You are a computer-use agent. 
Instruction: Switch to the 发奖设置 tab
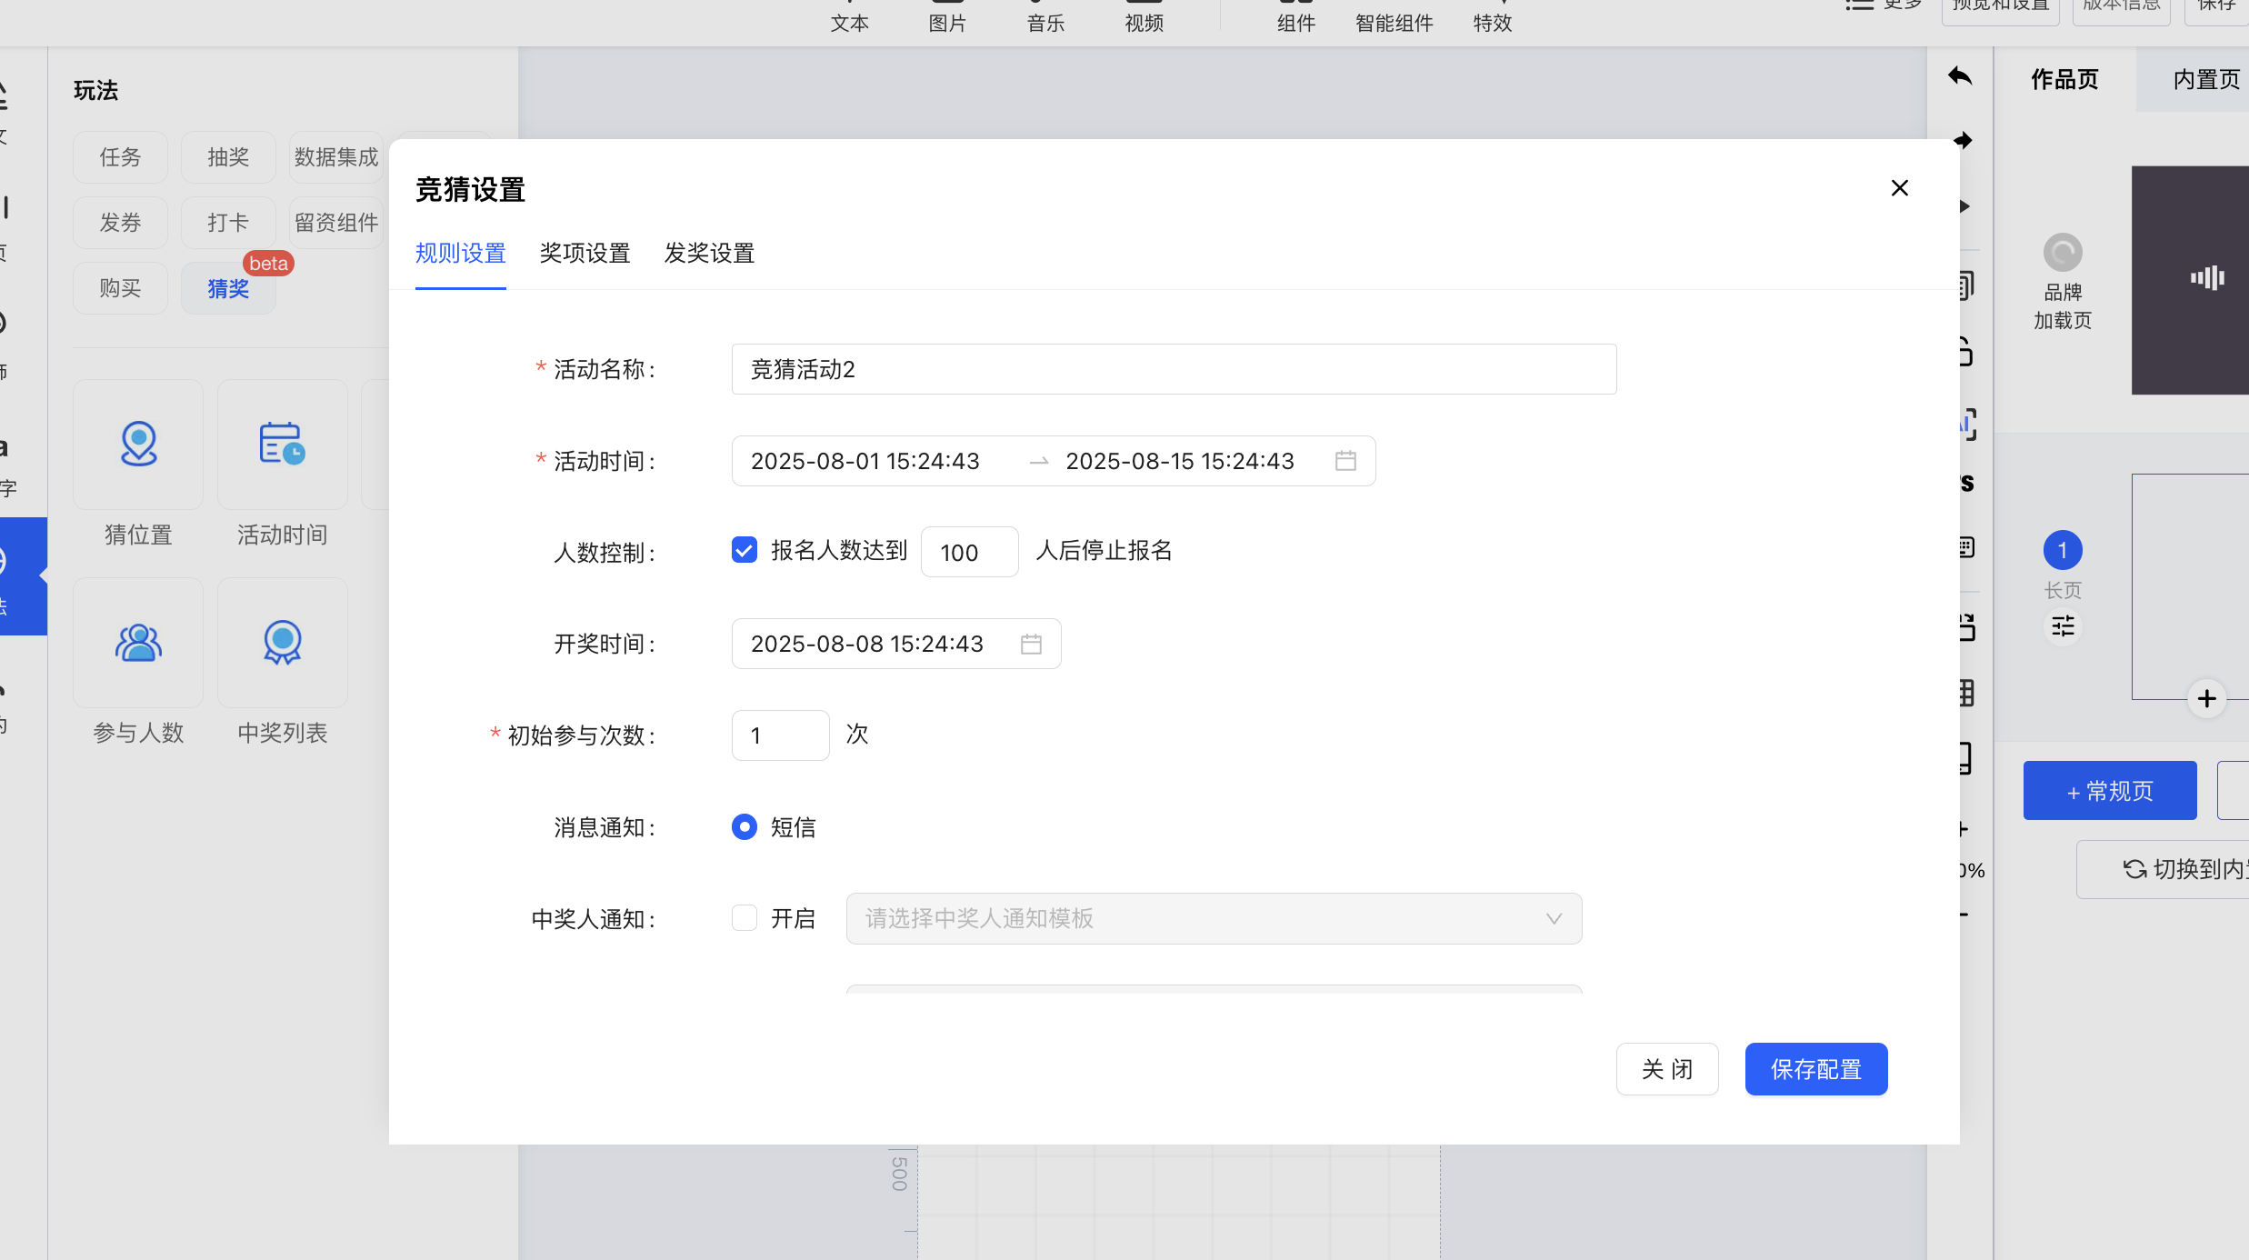coord(709,253)
